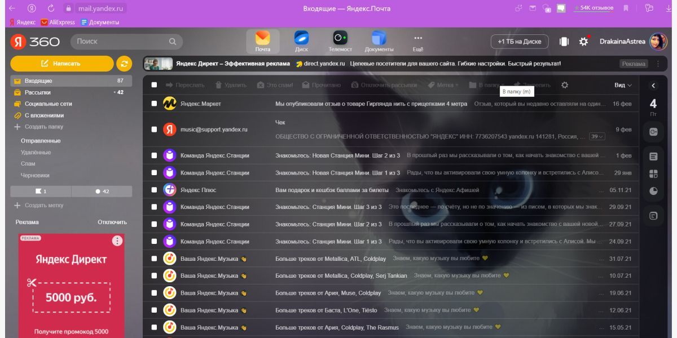Click Прочитано toolbar button

tap(322, 85)
